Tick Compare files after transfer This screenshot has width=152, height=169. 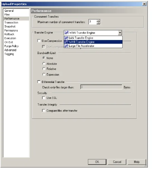point(44,111)
